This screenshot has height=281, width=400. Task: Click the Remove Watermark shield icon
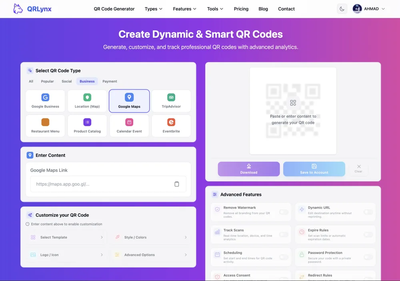(x=217, y=209)
